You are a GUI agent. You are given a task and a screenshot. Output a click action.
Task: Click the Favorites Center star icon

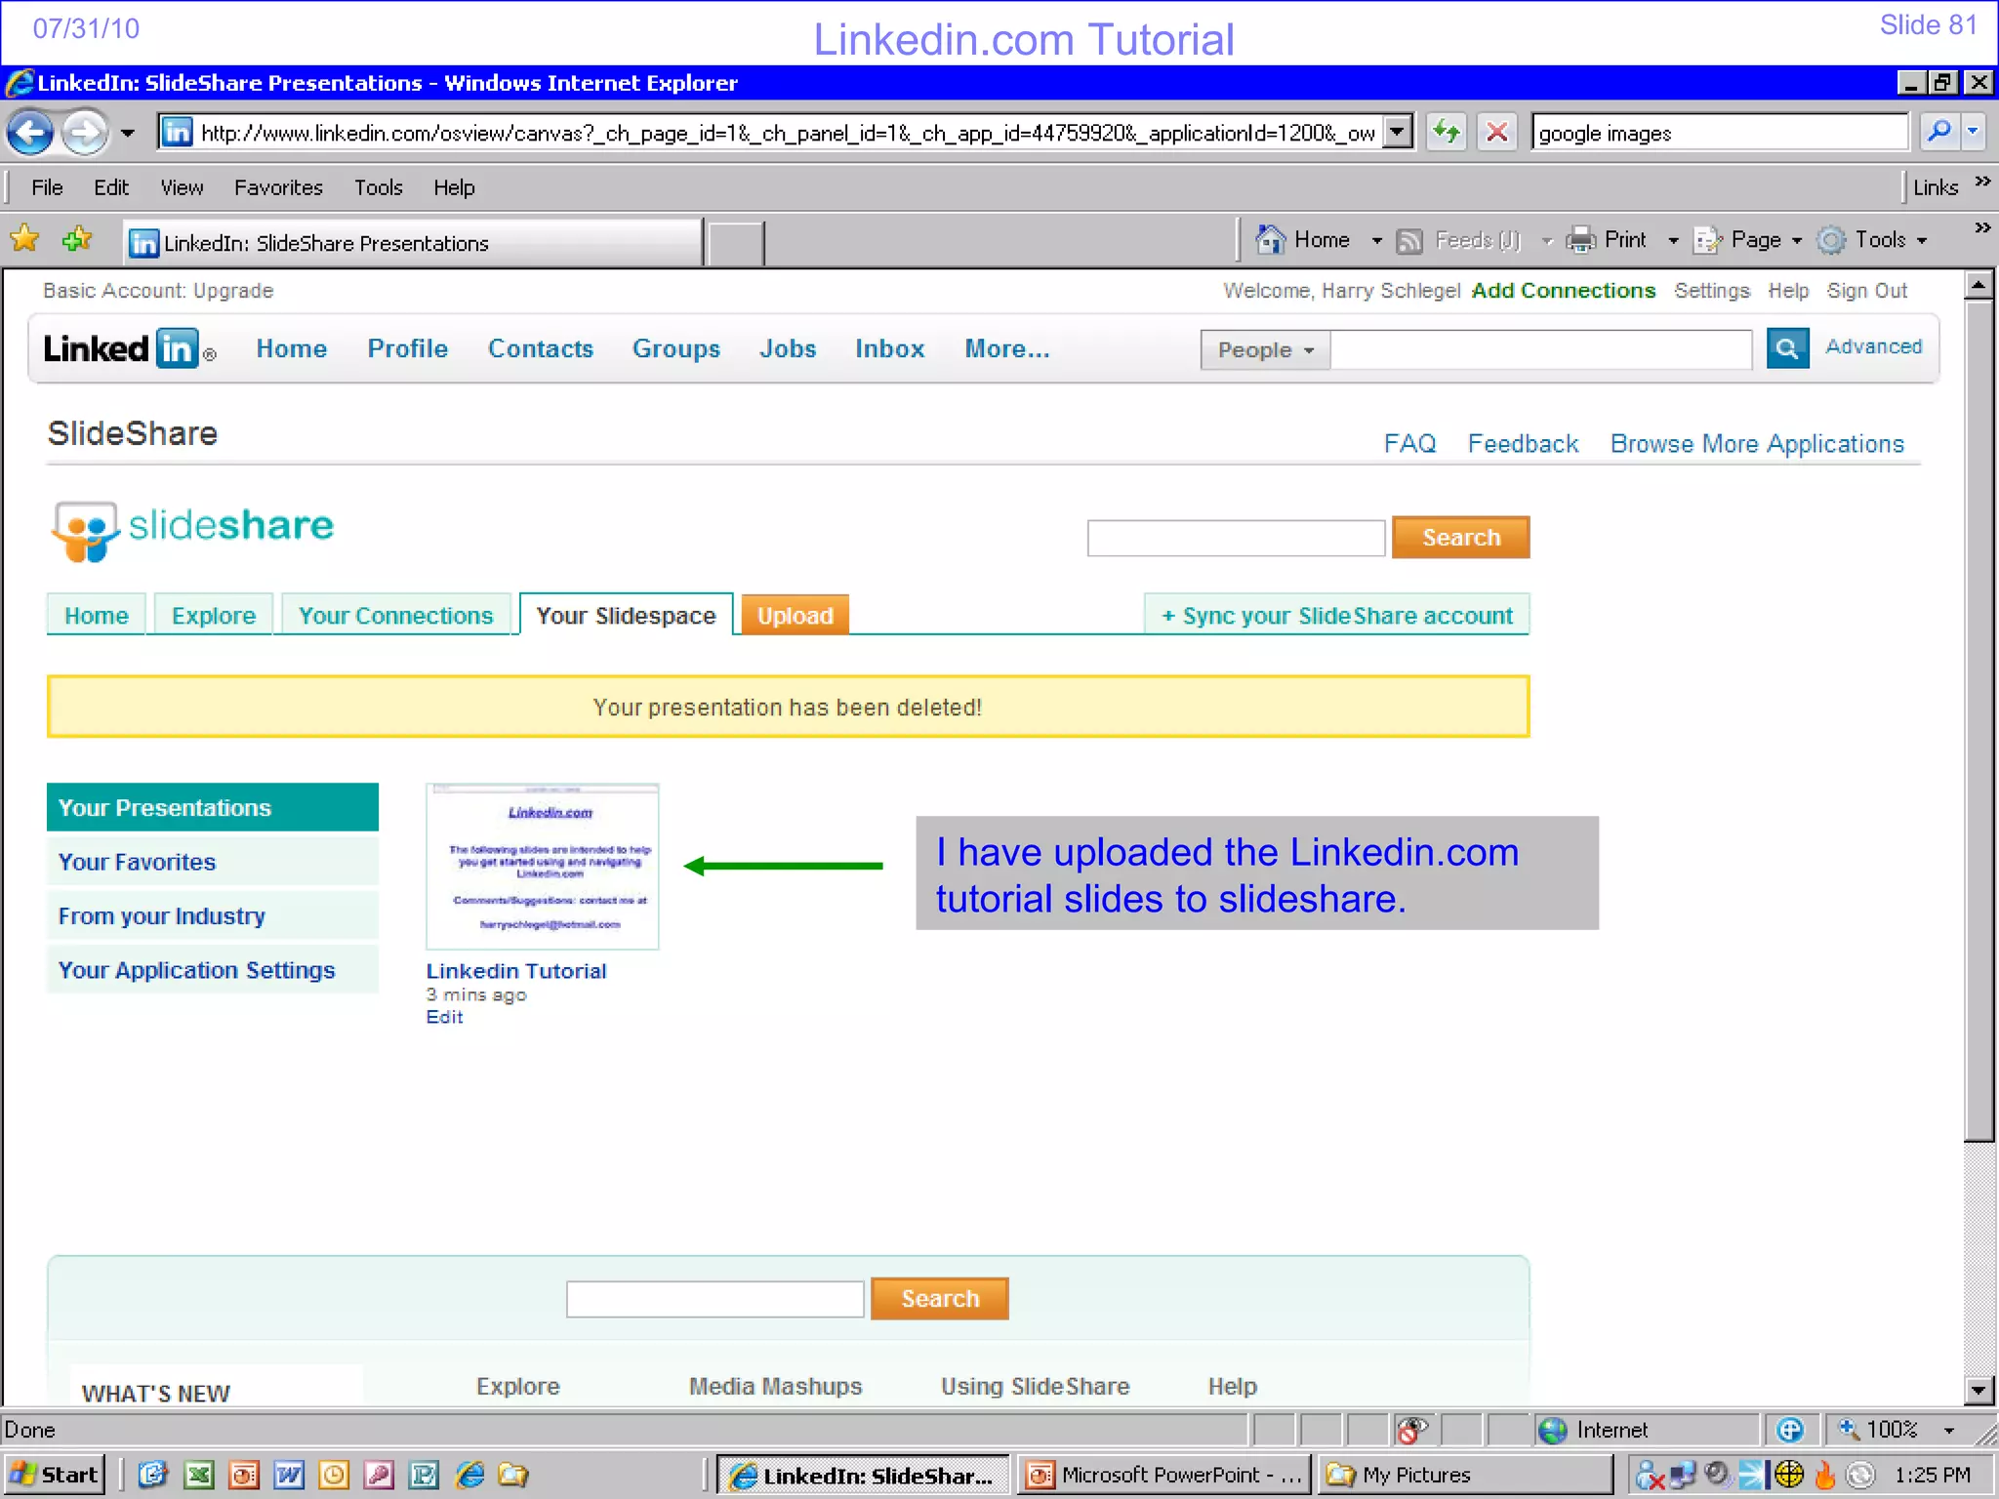pyautogui.click(x=25, y=239)
